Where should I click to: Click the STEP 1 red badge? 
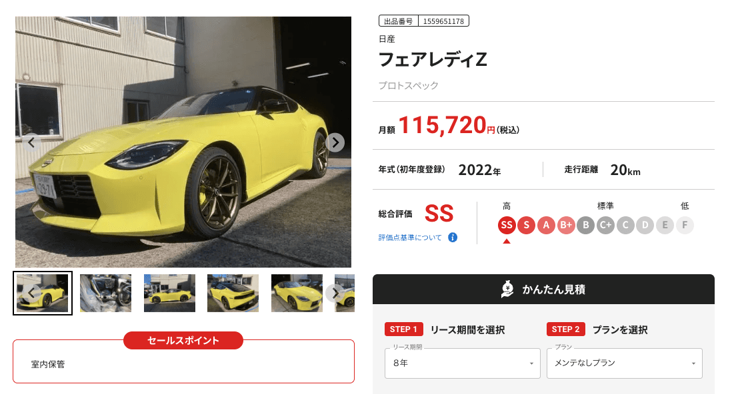point(403,329)
